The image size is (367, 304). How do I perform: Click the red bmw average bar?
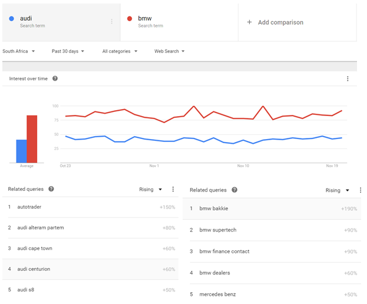point(32,139)
